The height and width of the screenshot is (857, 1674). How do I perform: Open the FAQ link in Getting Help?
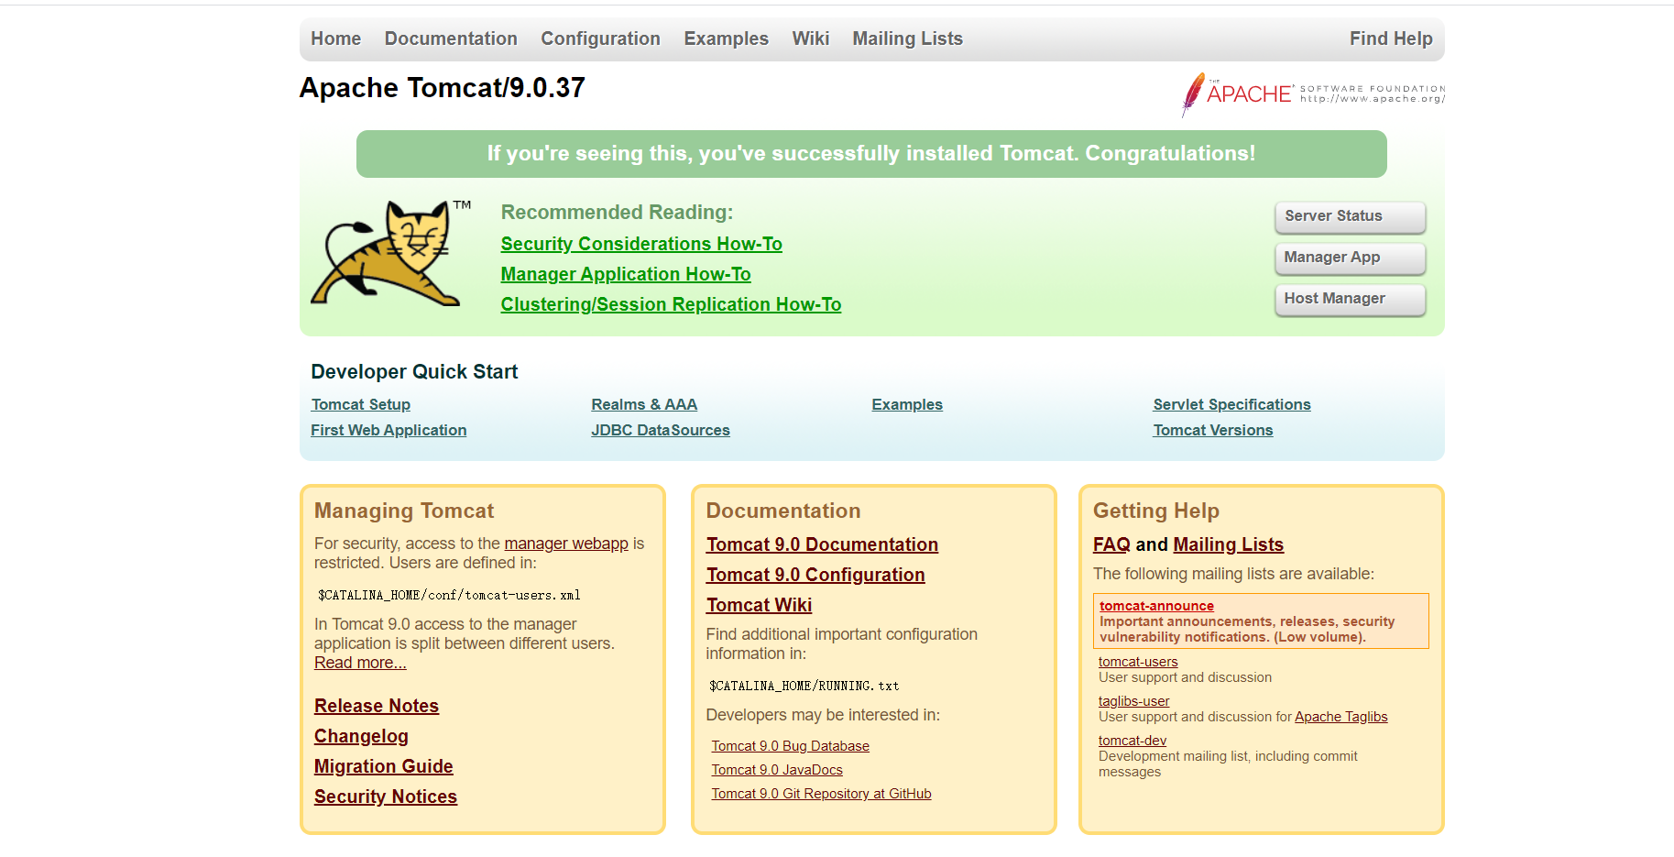pyautogui.click(x=1111, y=544)
